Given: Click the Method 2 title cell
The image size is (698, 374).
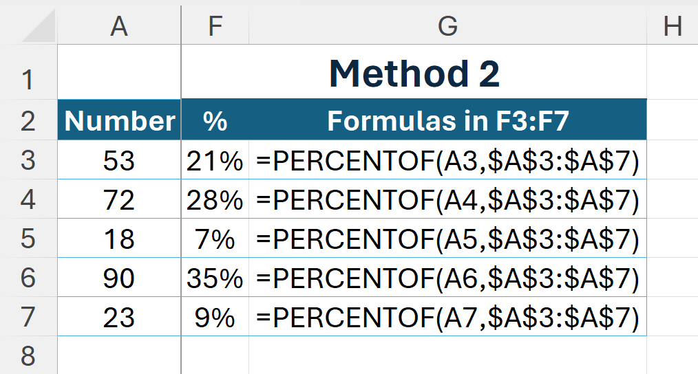Looking at the screenshot, I should point(414,72).
